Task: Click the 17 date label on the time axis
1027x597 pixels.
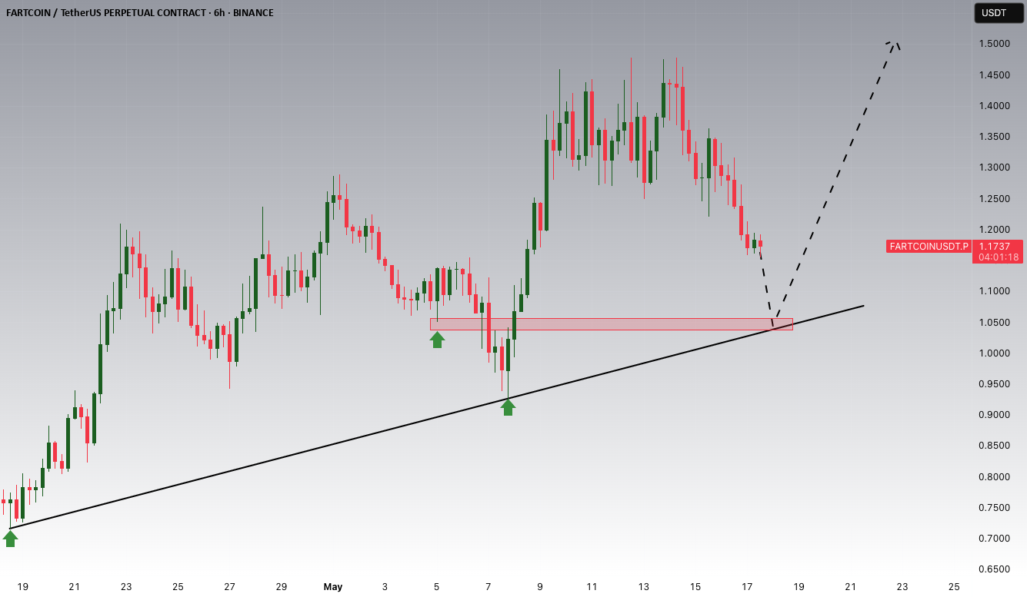Action: tap(747, 586)
